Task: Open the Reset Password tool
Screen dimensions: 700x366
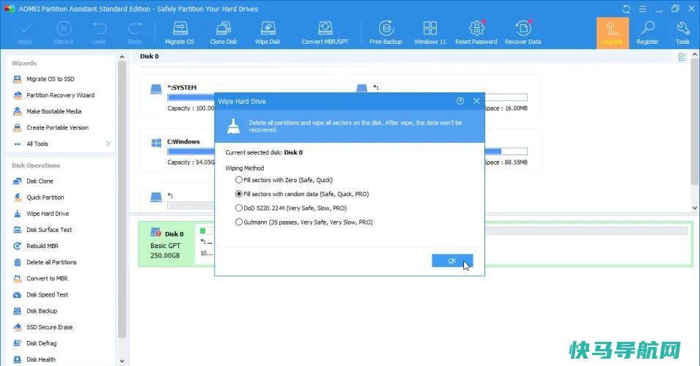Action: (476, 33)
